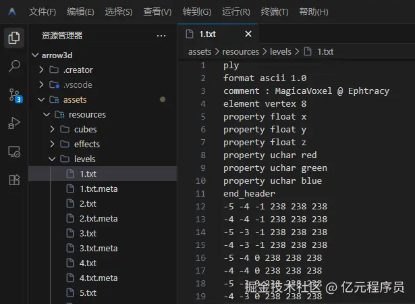The image size is (415, 304).
Task: Click the modified dot beside assets folder
Action: coord(163,99)
